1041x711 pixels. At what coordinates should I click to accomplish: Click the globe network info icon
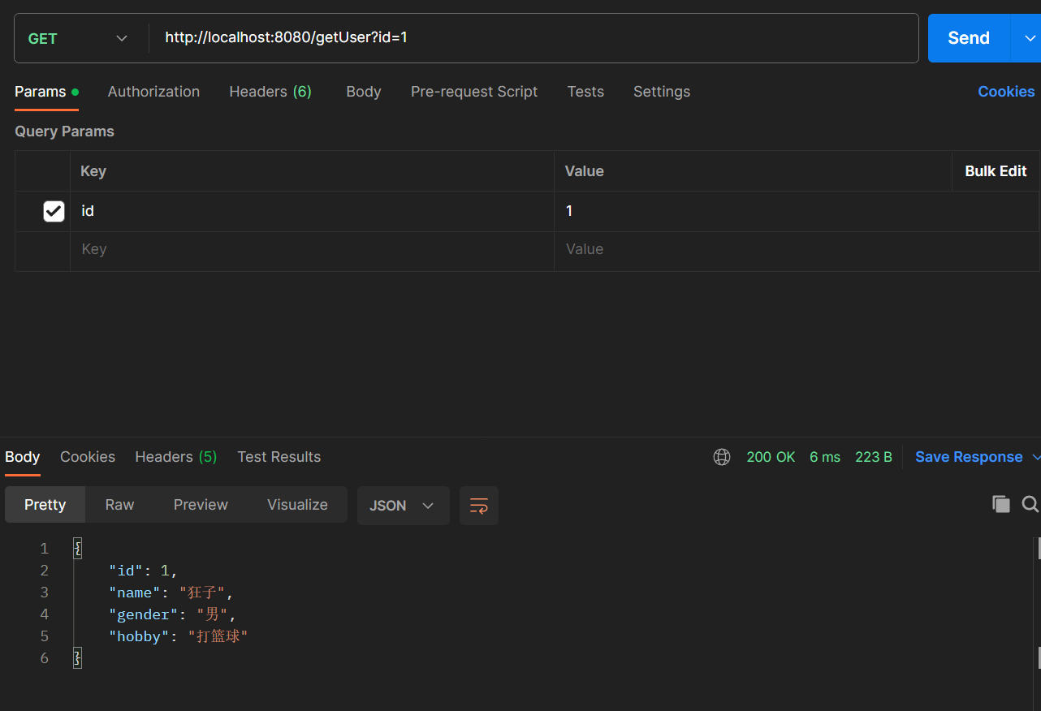coord(721,457)
